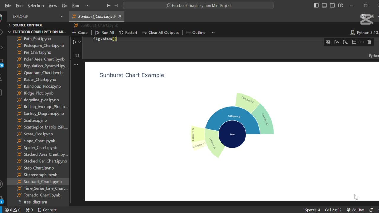This screenshot has height=213, width=379.
Task: Open the Selection menu
Action: [x=36, y=5]
